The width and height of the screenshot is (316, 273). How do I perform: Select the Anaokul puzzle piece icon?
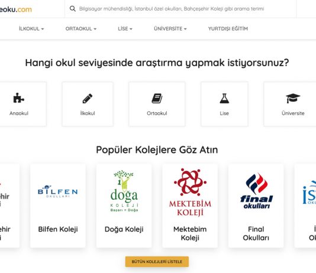[18, 98]
